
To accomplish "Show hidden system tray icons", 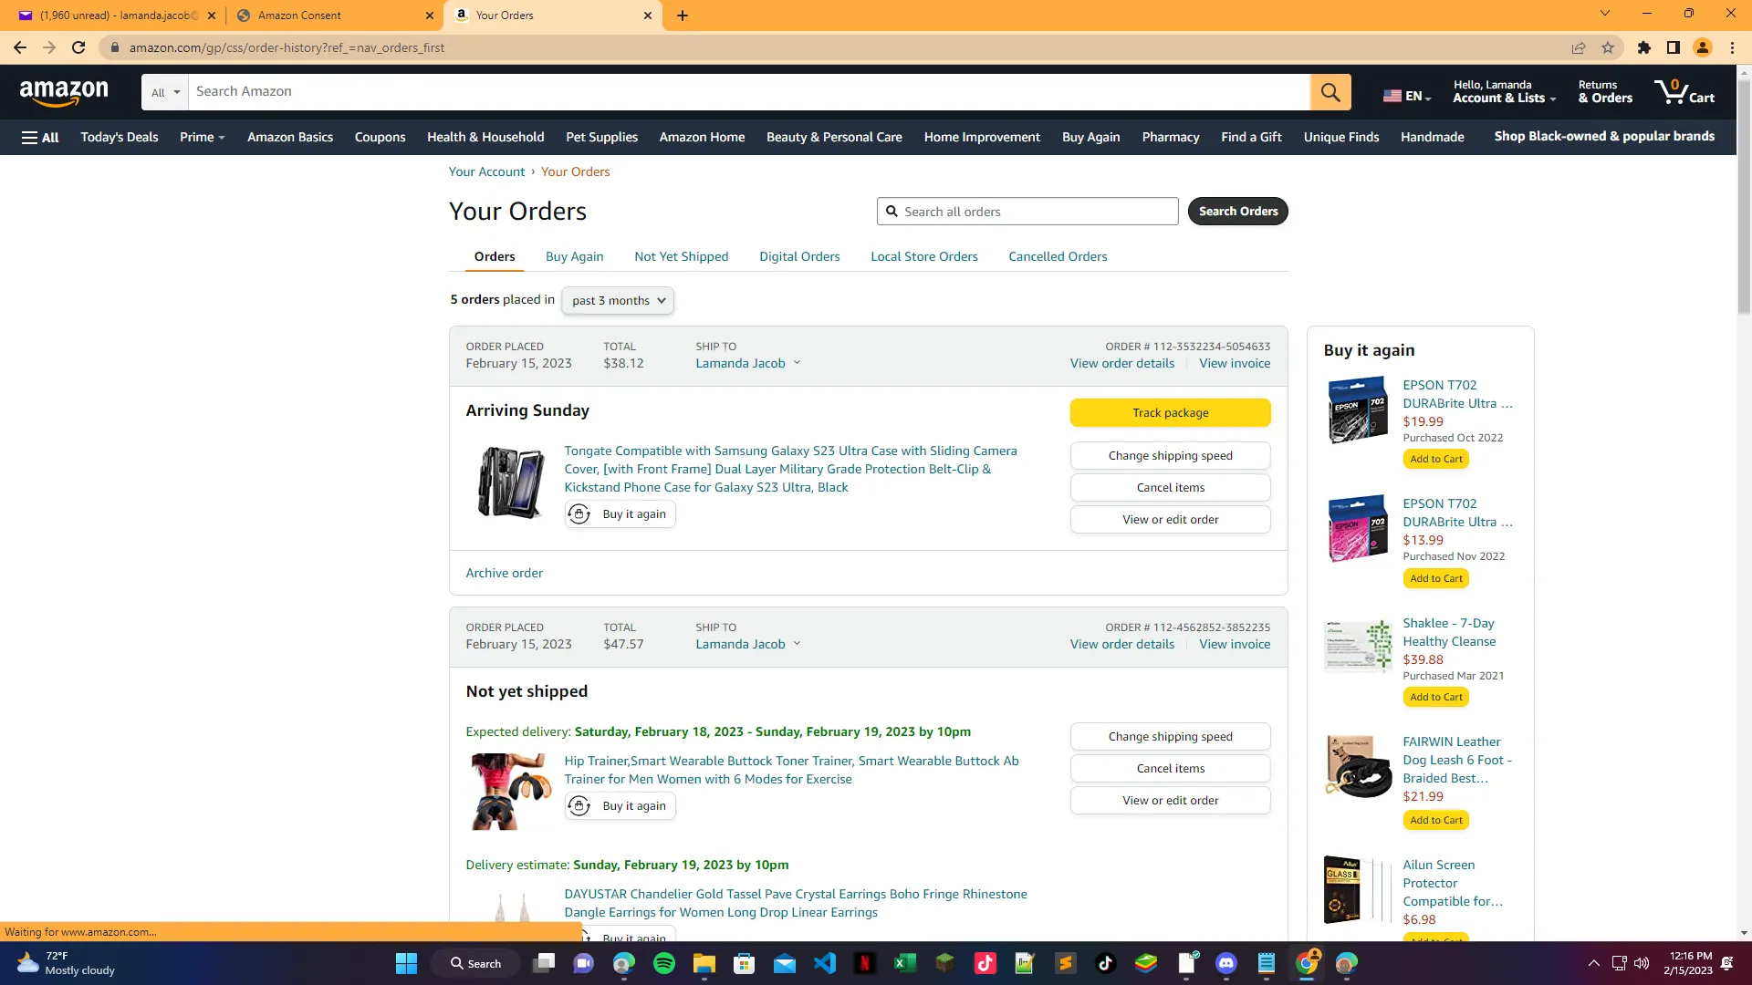I will 1593,963.
